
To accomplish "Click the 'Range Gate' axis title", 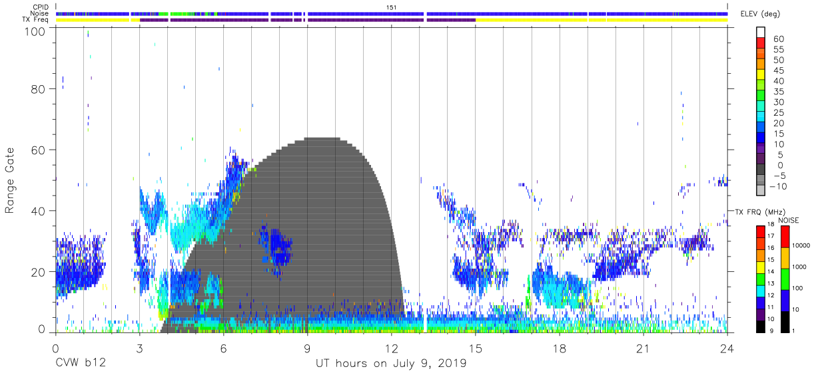I will click(10, 180).
